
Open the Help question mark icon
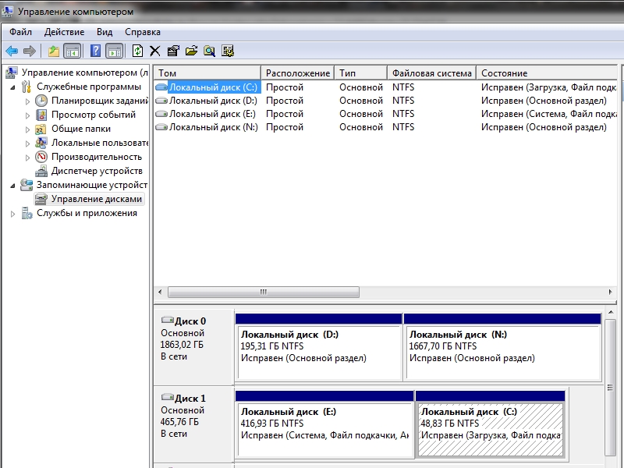coord(95,51)
